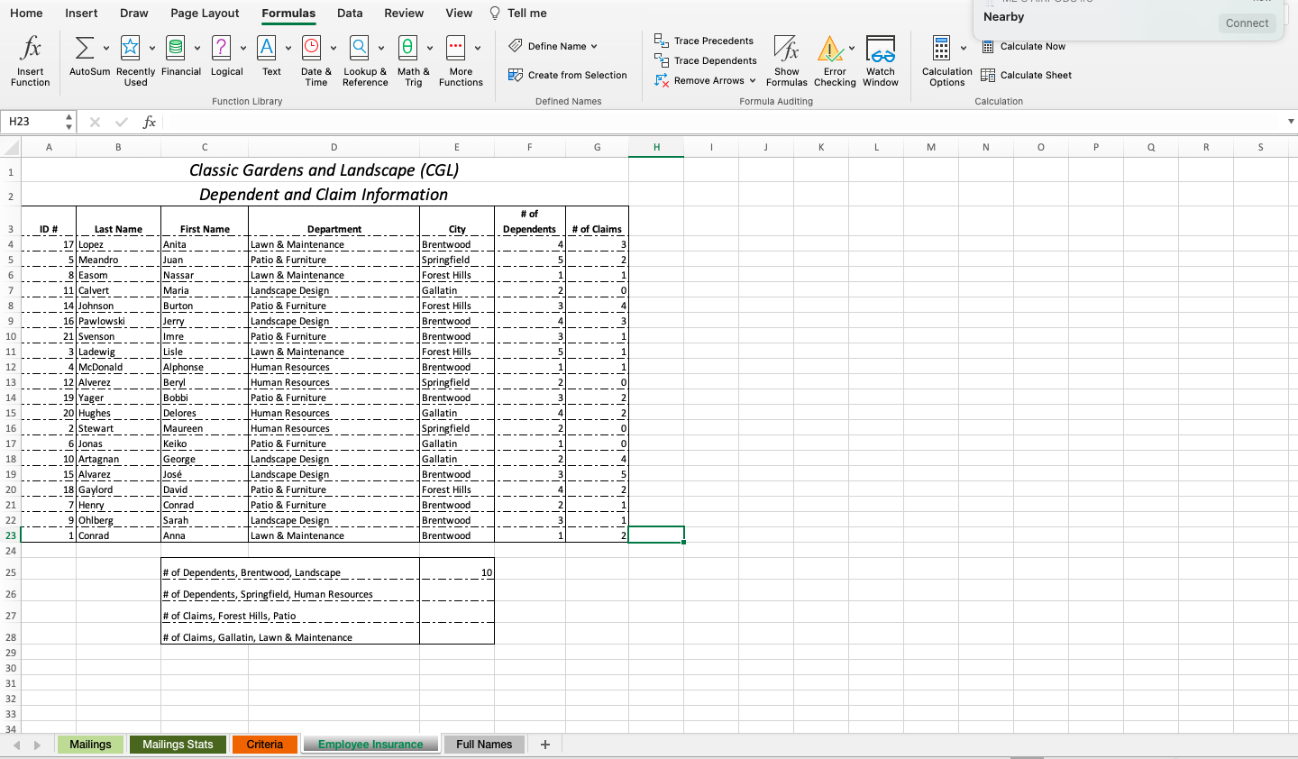This screenshot has height=759, width=1298.
Task: Enable Show Formulas view
Action: click(x=786, y=60)
